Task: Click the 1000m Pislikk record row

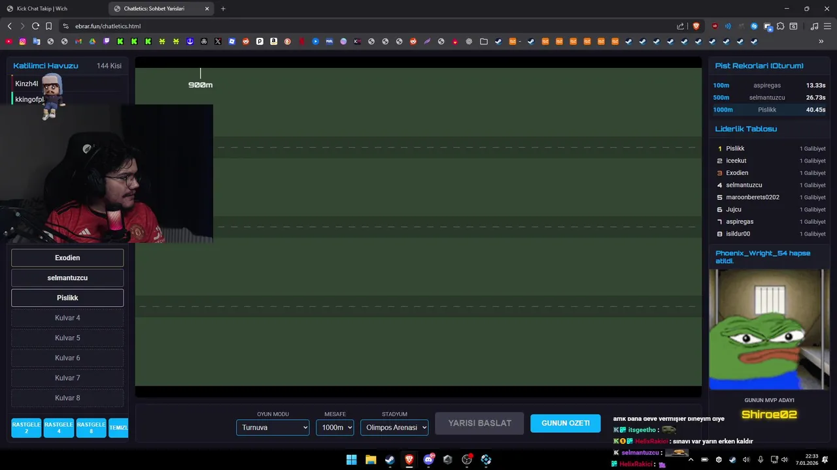Action: coord(769,110)
